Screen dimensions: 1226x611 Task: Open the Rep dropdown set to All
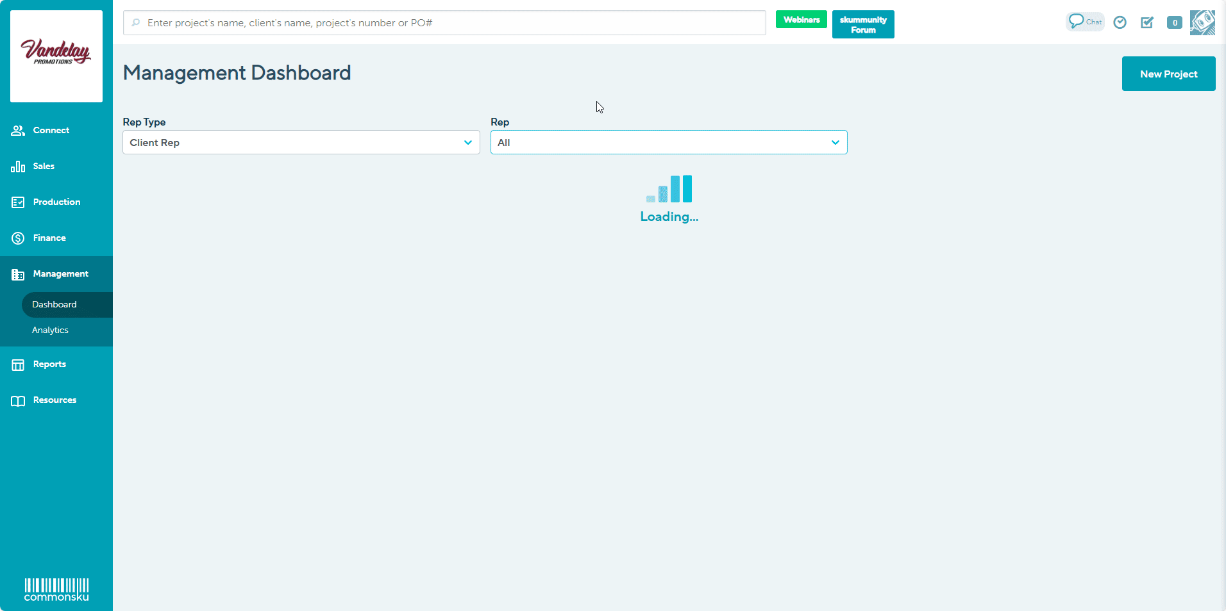(668, 142)
